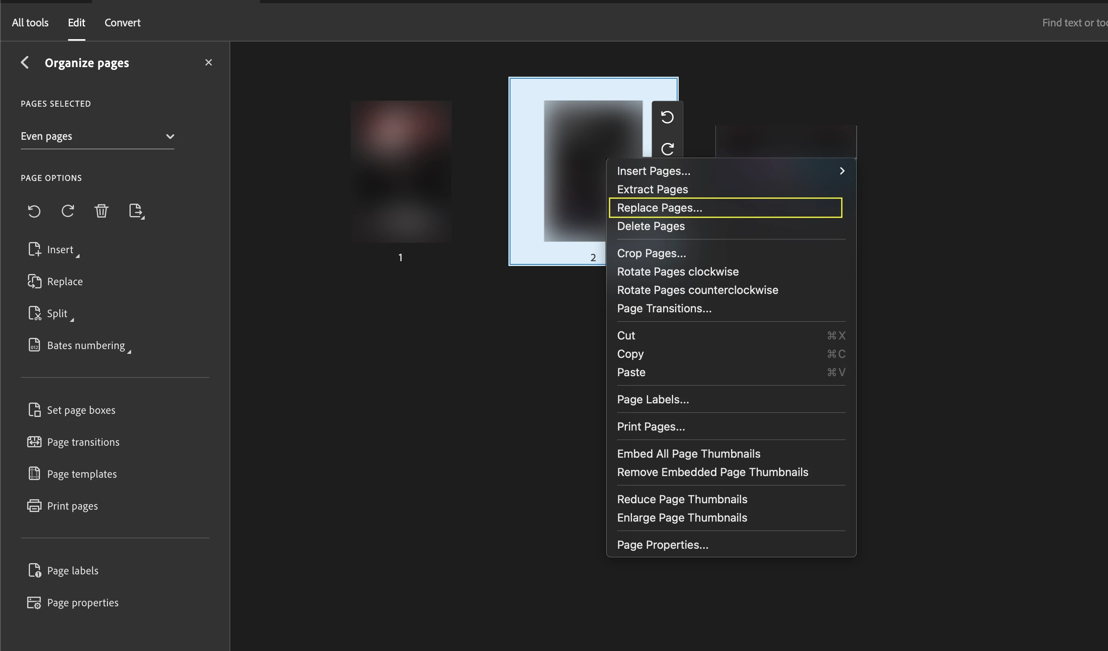1108x651 pixels.
Task: Expand the Split option in sidebar
Action: click(57, 313)
